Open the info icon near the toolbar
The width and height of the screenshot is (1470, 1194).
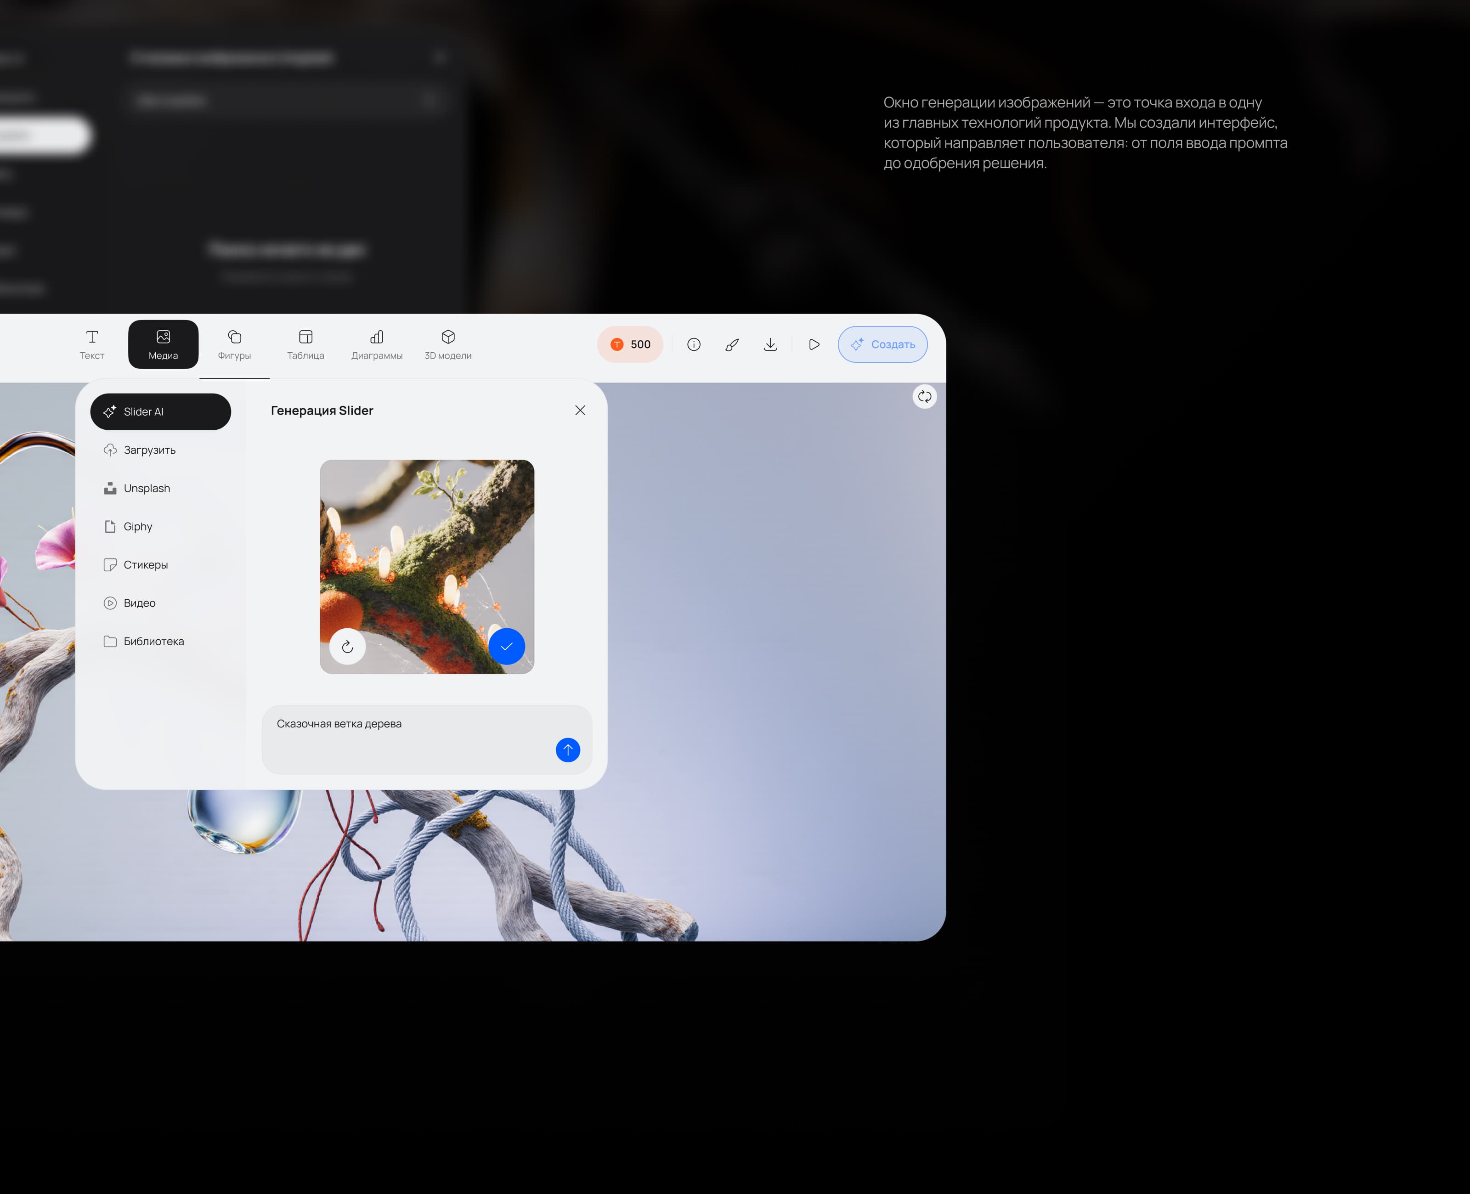pos(693,344)
